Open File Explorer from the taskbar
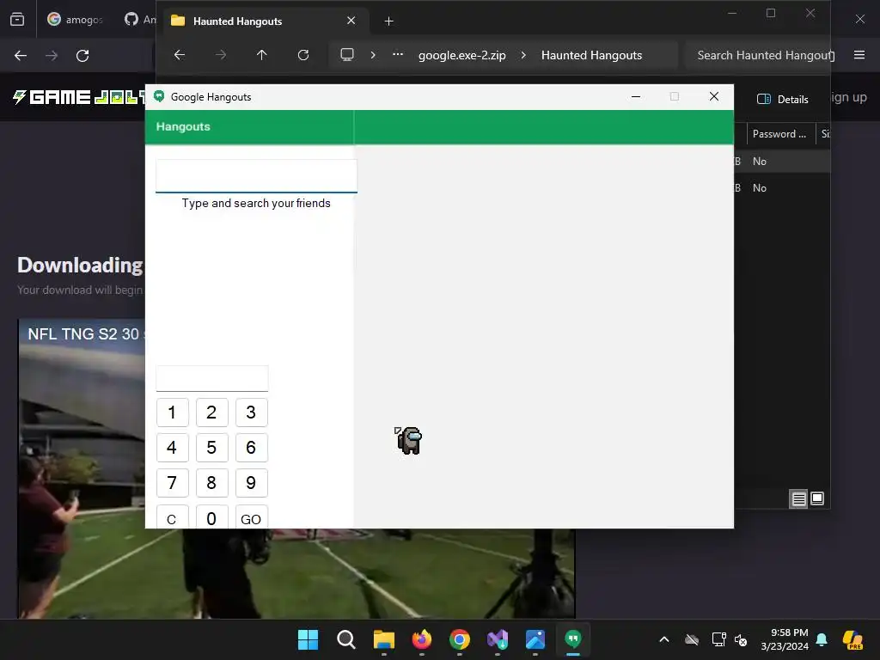Screen dimensions: 880x660 pyautogui.click(x=384, y=639)
